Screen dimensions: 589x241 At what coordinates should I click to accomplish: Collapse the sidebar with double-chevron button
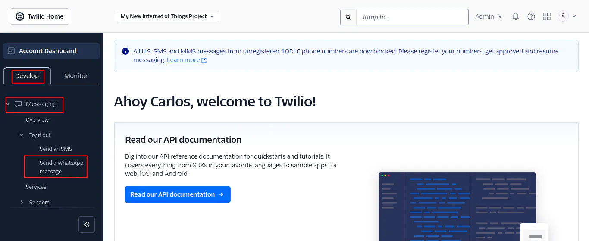point(87,225)
